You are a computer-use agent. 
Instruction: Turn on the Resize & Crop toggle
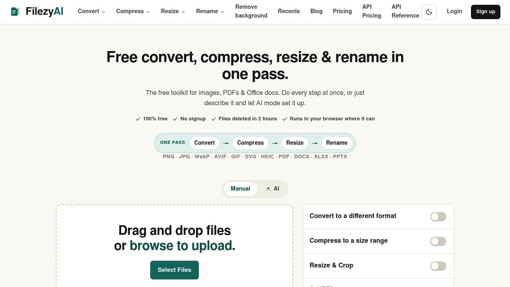click(438, 266)
